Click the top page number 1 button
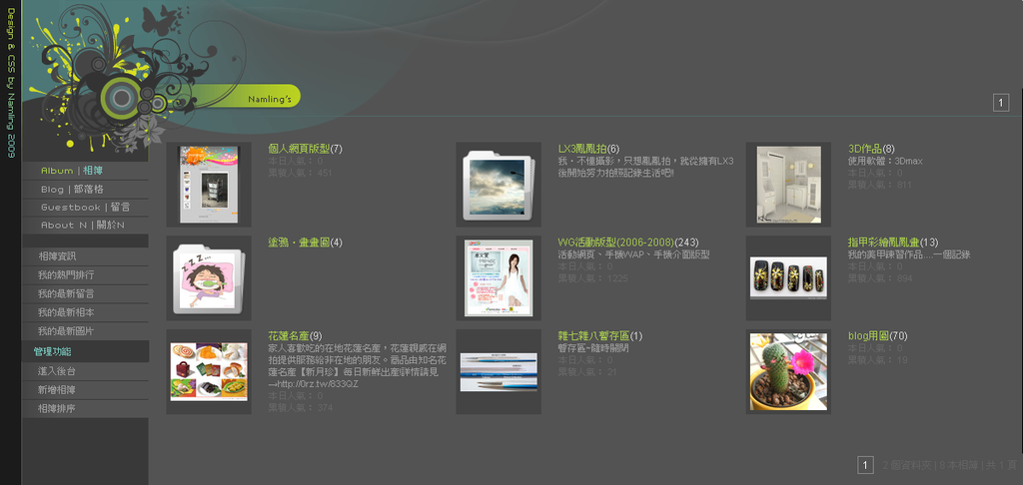Screen dimensions: 1023x485 click(x=1001, y=103)
